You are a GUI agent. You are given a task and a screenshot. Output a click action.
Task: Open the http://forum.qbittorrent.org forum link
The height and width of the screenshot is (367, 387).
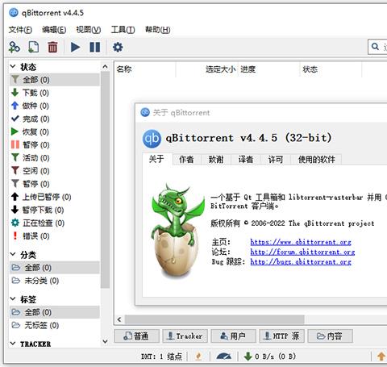tap(302, 252)
